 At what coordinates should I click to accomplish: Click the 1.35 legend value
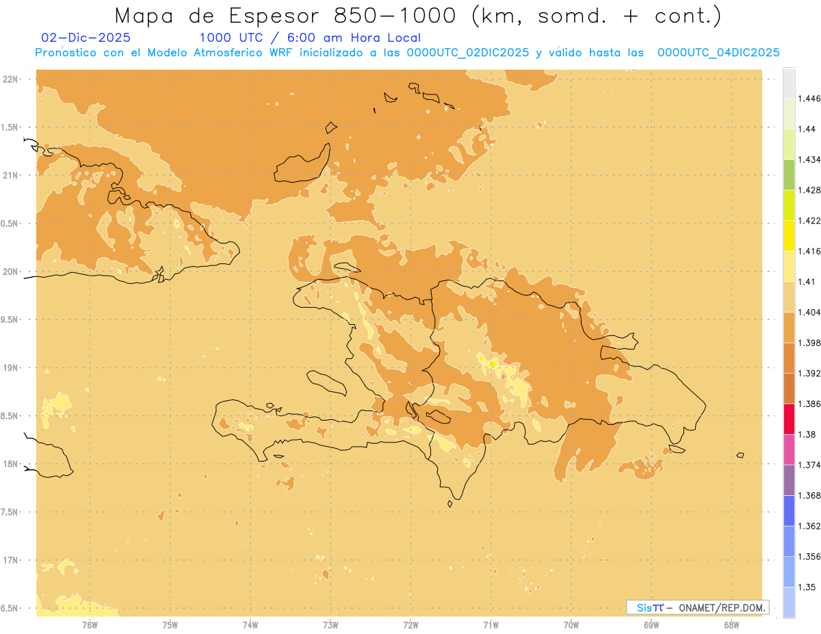pyautogui.click(x=807, y=587)
